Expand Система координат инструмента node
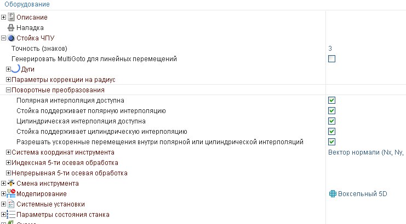This screenshot has width=406, height=224. click(8, 152)
